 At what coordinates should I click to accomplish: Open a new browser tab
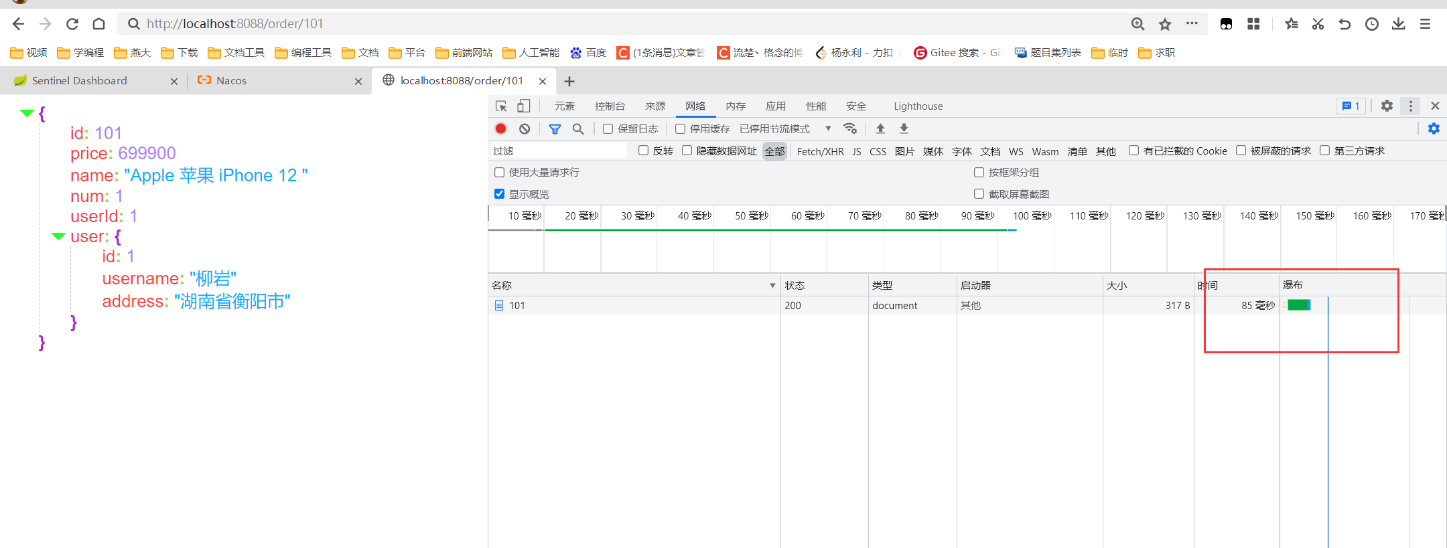(x=569, y=82)
